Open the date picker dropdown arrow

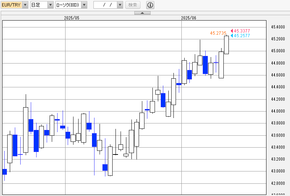[120, 5]
